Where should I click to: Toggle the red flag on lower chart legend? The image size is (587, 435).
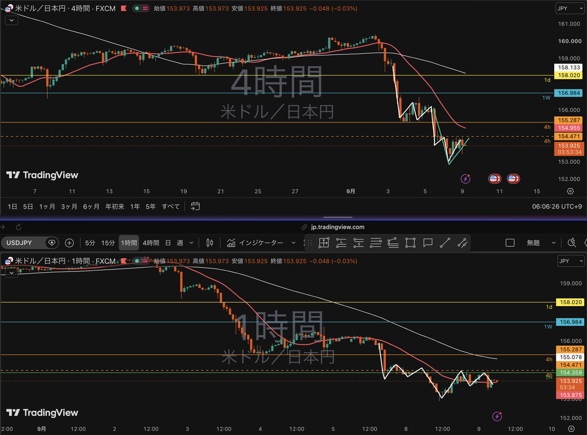coord(124,261)
